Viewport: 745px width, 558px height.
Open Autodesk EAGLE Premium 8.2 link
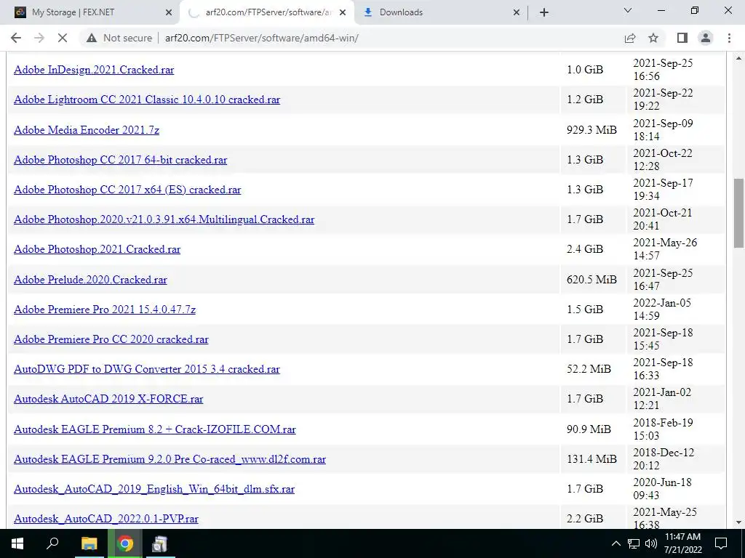tap(155, 429)
